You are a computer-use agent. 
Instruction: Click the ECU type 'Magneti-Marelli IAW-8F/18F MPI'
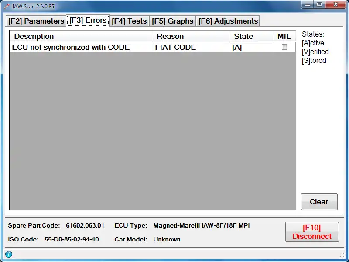point(202,225)
